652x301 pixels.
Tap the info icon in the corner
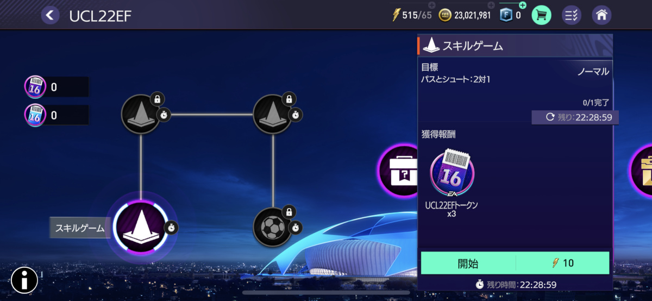(x=24, y=280)
